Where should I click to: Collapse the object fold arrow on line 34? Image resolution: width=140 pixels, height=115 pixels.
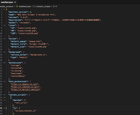tap(4, 97)
